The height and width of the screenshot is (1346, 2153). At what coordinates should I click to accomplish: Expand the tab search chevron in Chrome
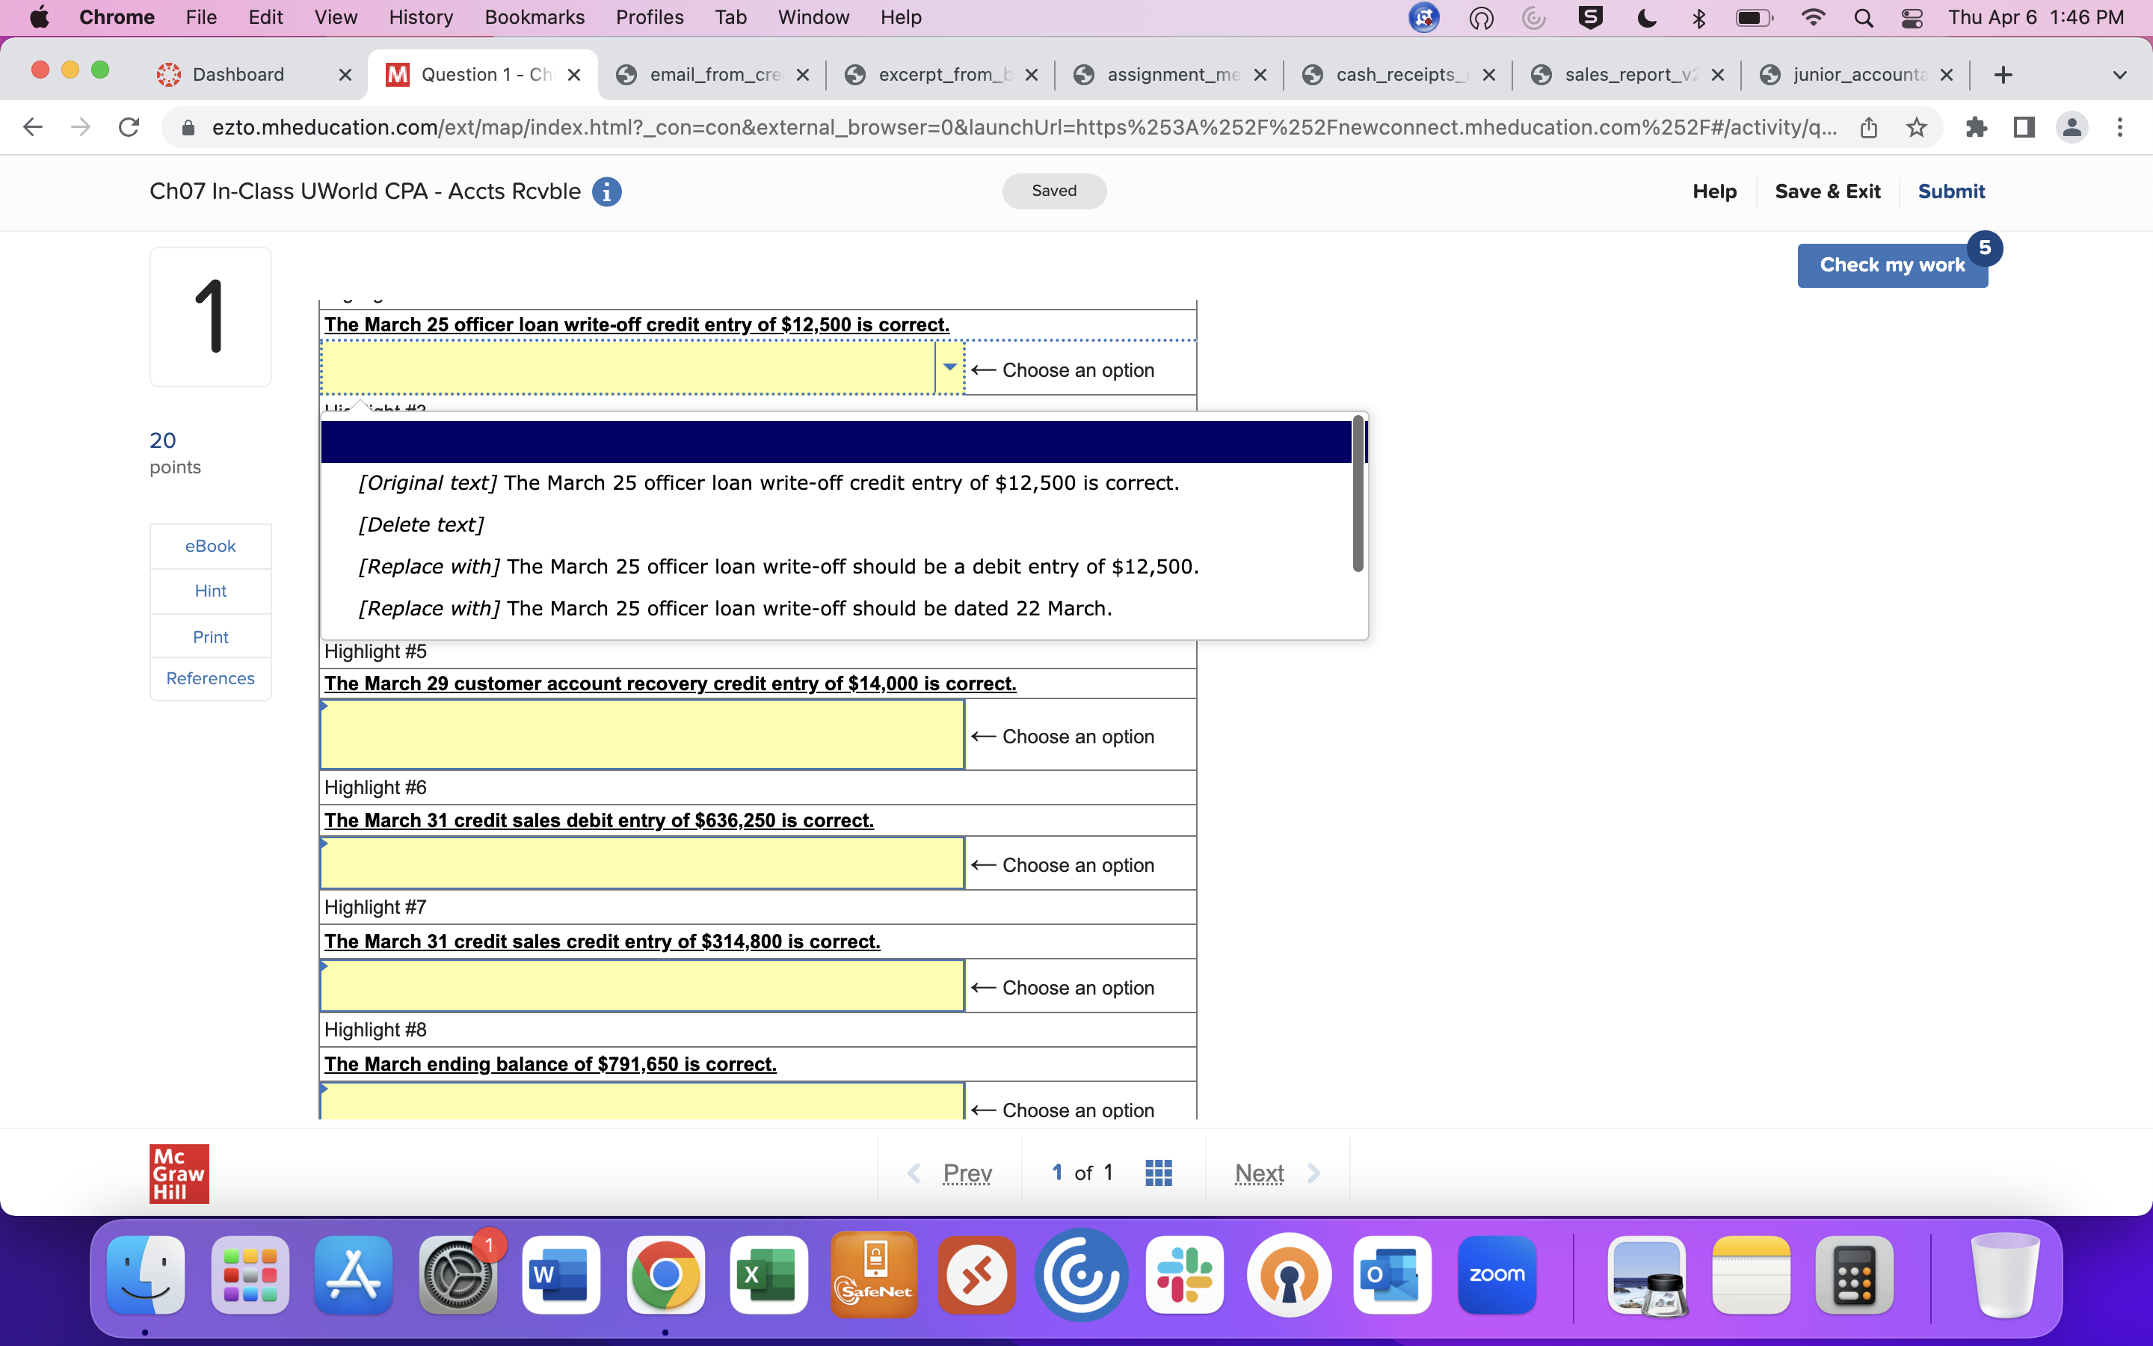pyautogui.click(x=2120, y=75)
